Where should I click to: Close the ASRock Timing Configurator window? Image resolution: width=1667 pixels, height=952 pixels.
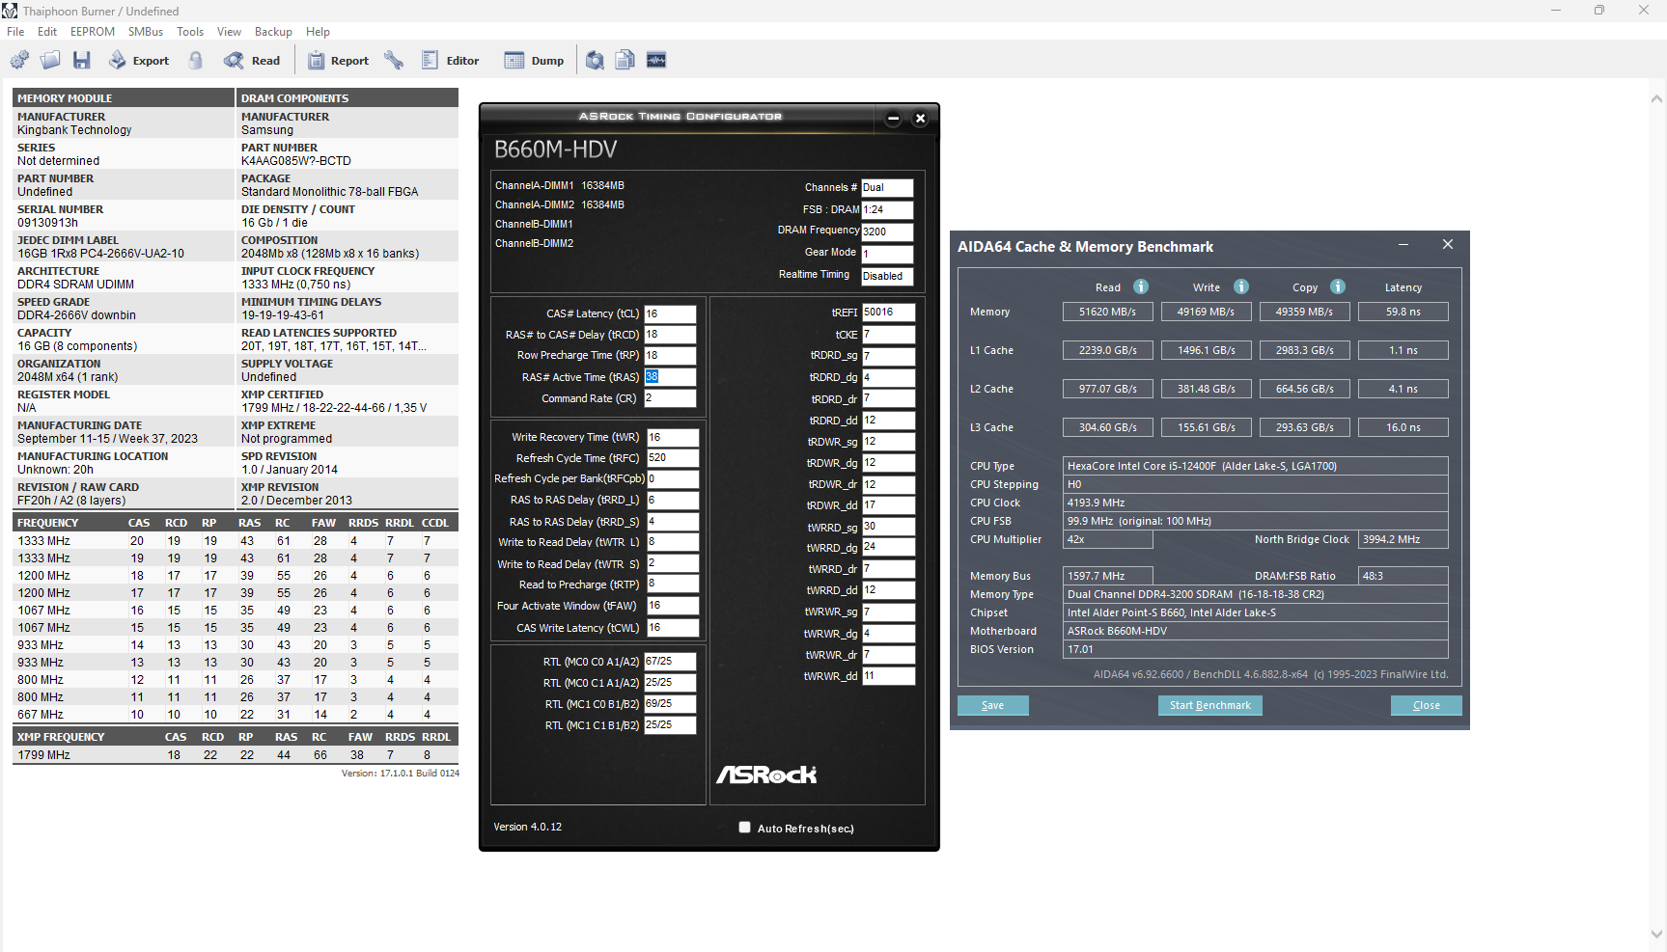tap(921, 119)
